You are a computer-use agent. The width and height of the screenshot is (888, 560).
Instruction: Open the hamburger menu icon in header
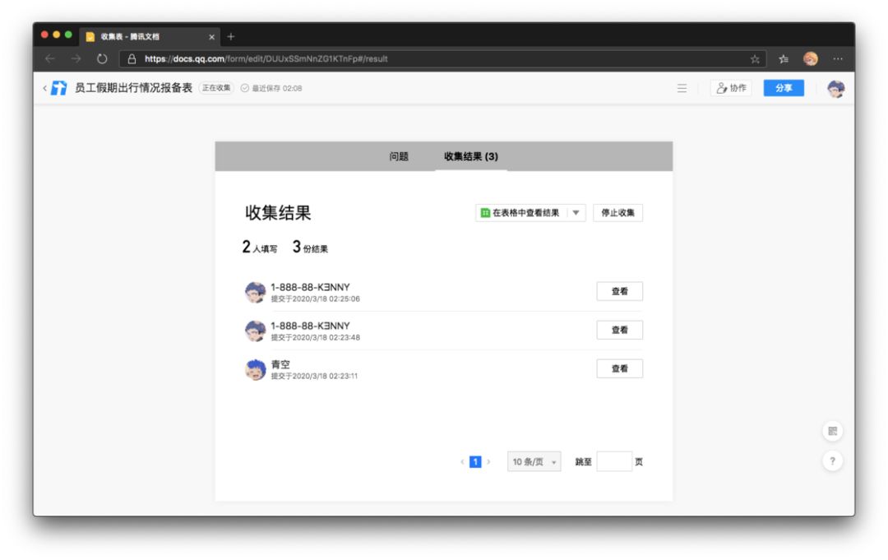coord(682,88)
